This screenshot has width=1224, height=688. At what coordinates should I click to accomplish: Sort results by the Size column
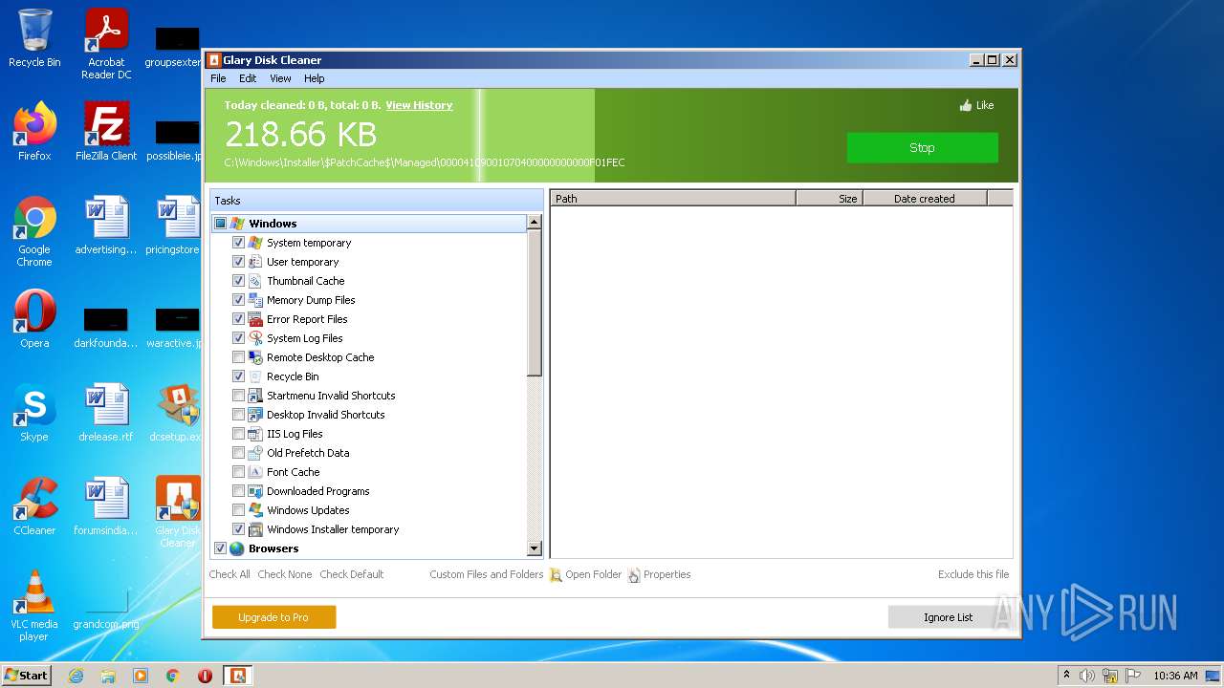[829, 199]
